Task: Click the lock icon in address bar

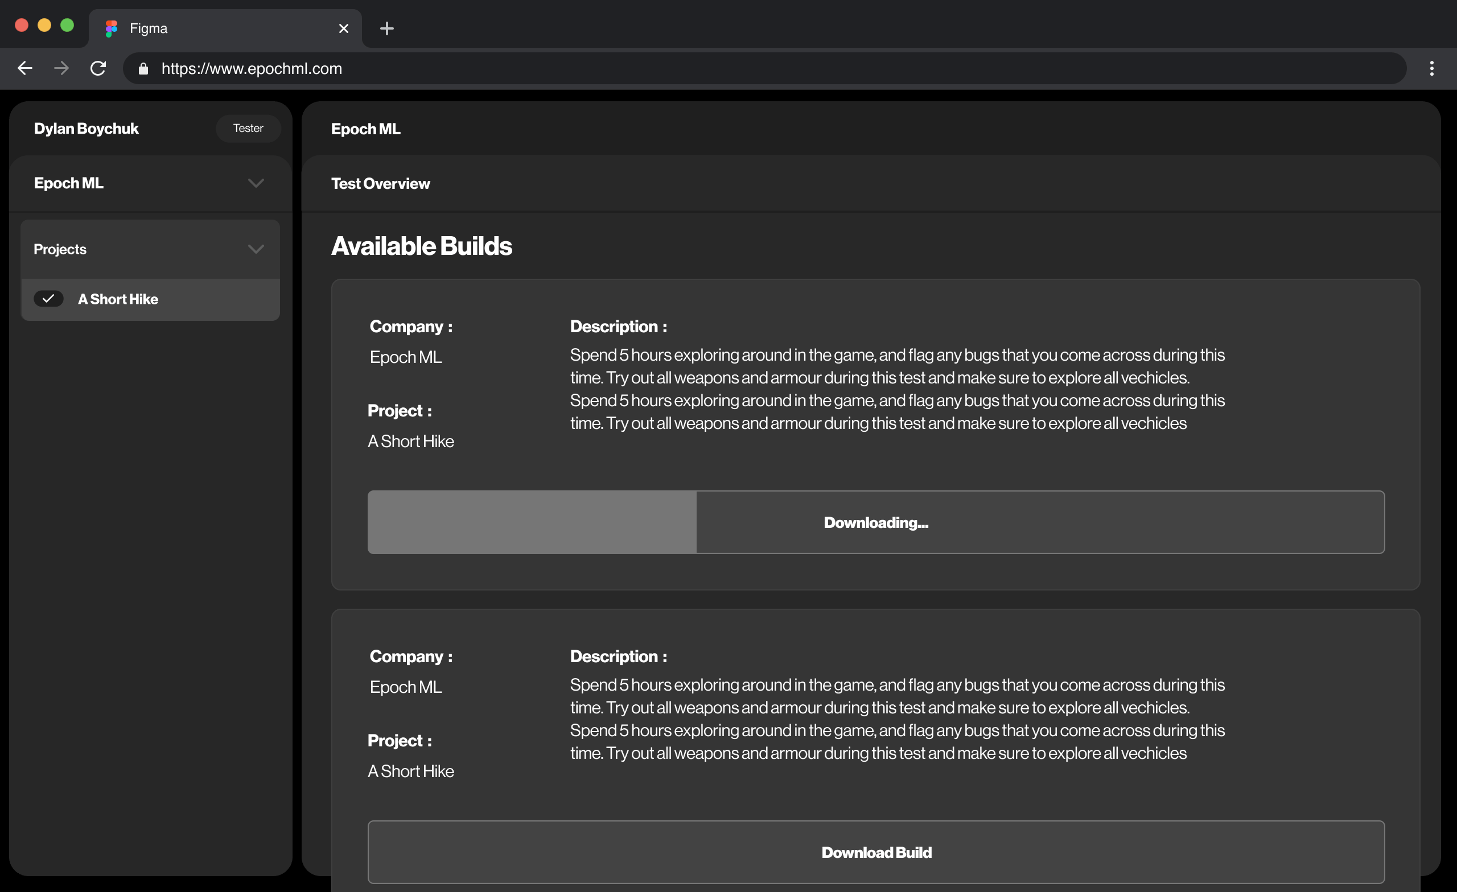Action: pos(143,69)
